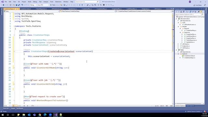Switch to the UpdateUser.cs tab
The image size is (208, 117).
72,9
